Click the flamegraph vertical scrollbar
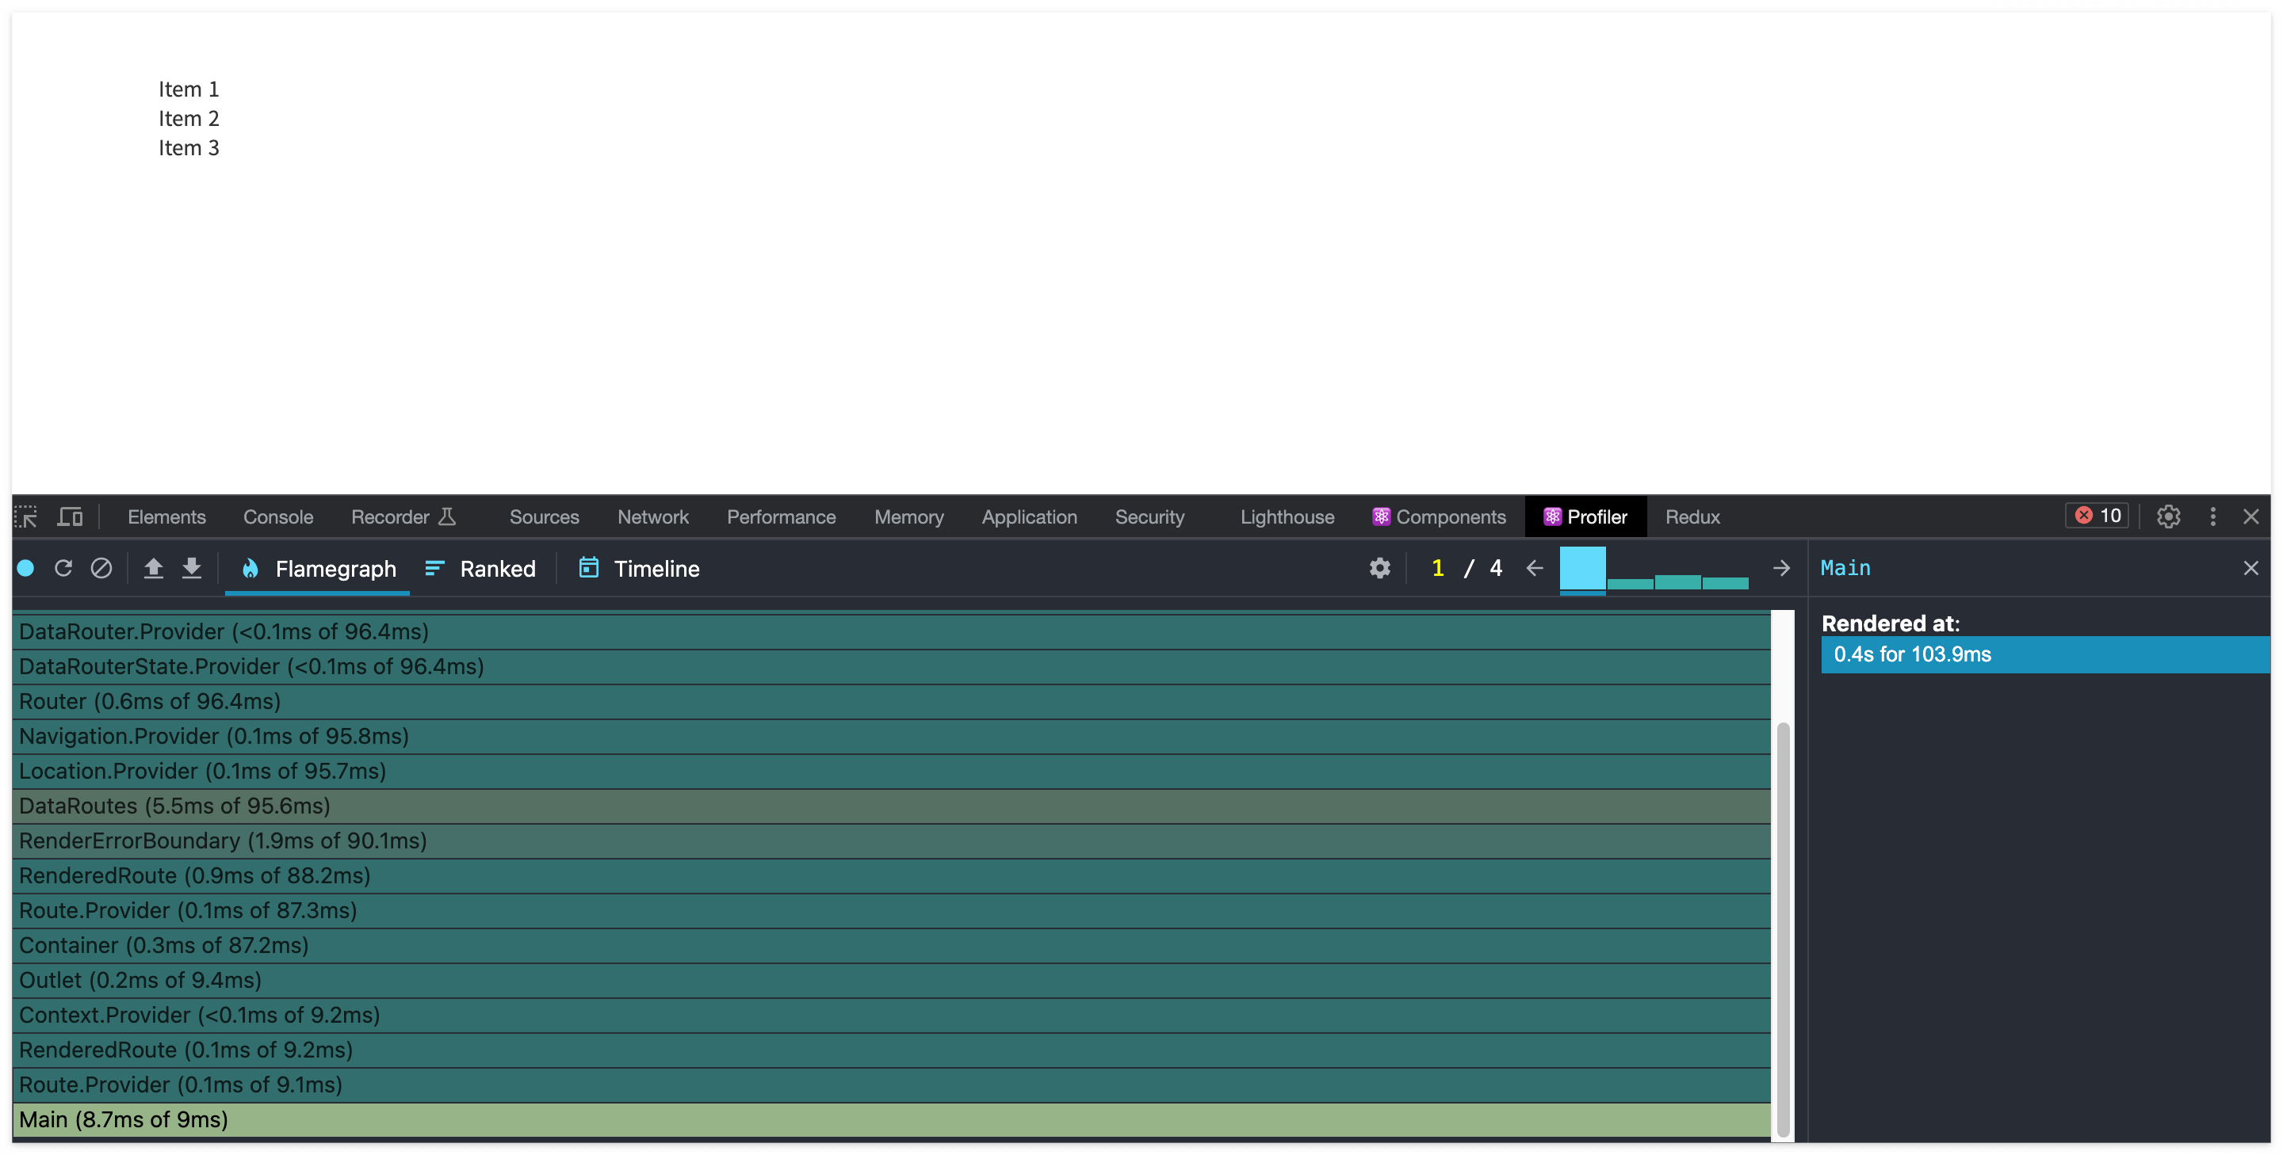2283x1155 pixels. 1782,929
